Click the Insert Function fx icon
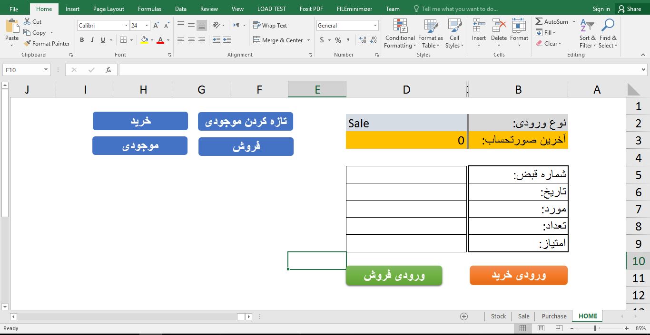 108,70
